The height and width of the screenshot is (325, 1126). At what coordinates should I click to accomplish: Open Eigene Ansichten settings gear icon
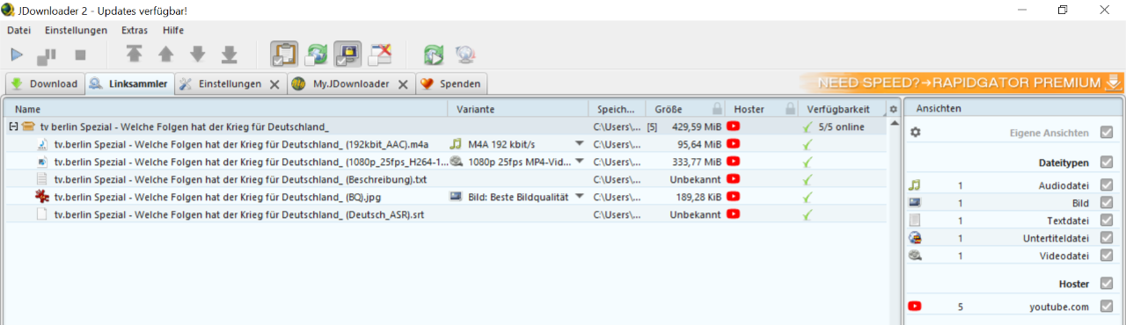tap(915, 133)
